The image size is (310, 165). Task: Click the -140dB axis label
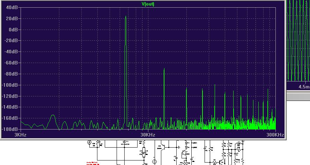10,107
